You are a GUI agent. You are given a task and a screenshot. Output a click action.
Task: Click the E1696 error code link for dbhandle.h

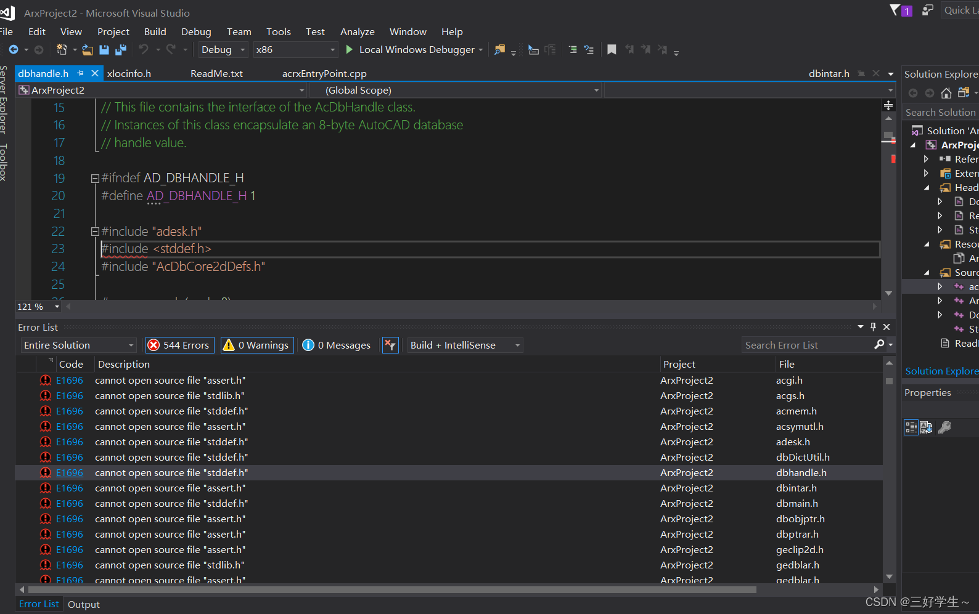[69, 473]
